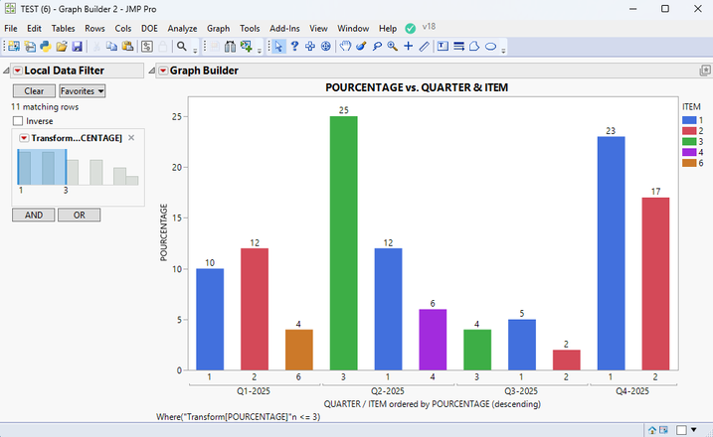The height and width of the screenshot is (437, 713).
Task: Click the purple bar labeled 6
Action: tap(433, 340)
